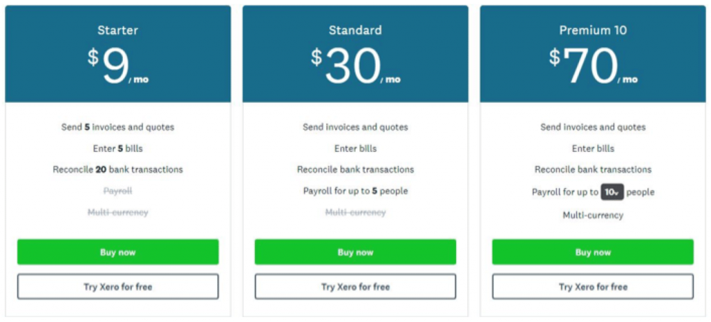This screenshot has width=711, height=322.
Task: Click the $9 per month price
Action: tap(118, 67)
